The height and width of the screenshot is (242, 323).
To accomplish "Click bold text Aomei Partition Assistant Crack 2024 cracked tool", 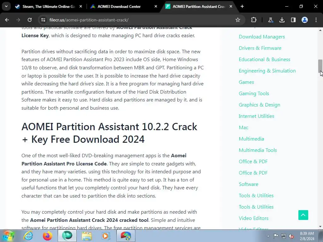I will [x=89, y=220].
